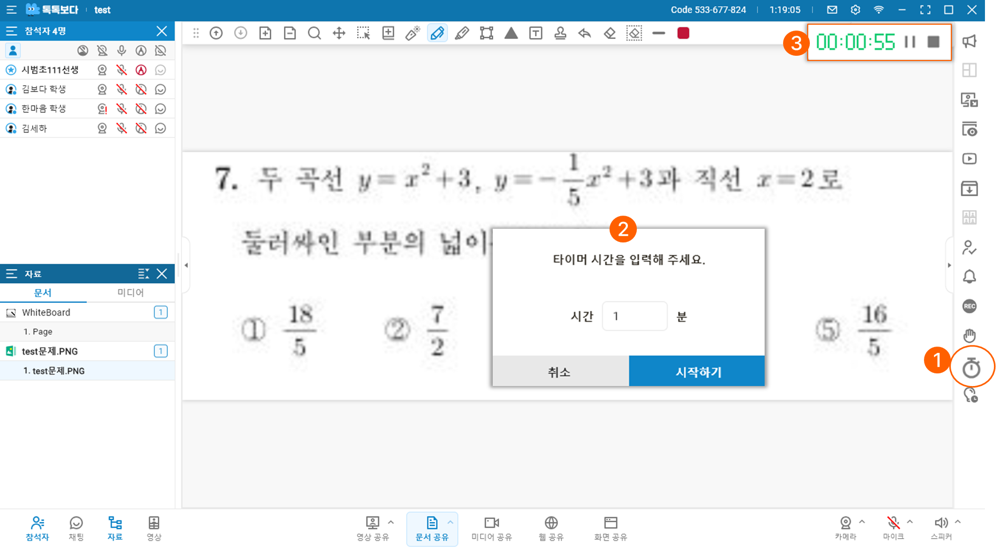Open the red pen color swatch
Image resolution: width=996 pixels, height=548 pixels.
point(683,34)
